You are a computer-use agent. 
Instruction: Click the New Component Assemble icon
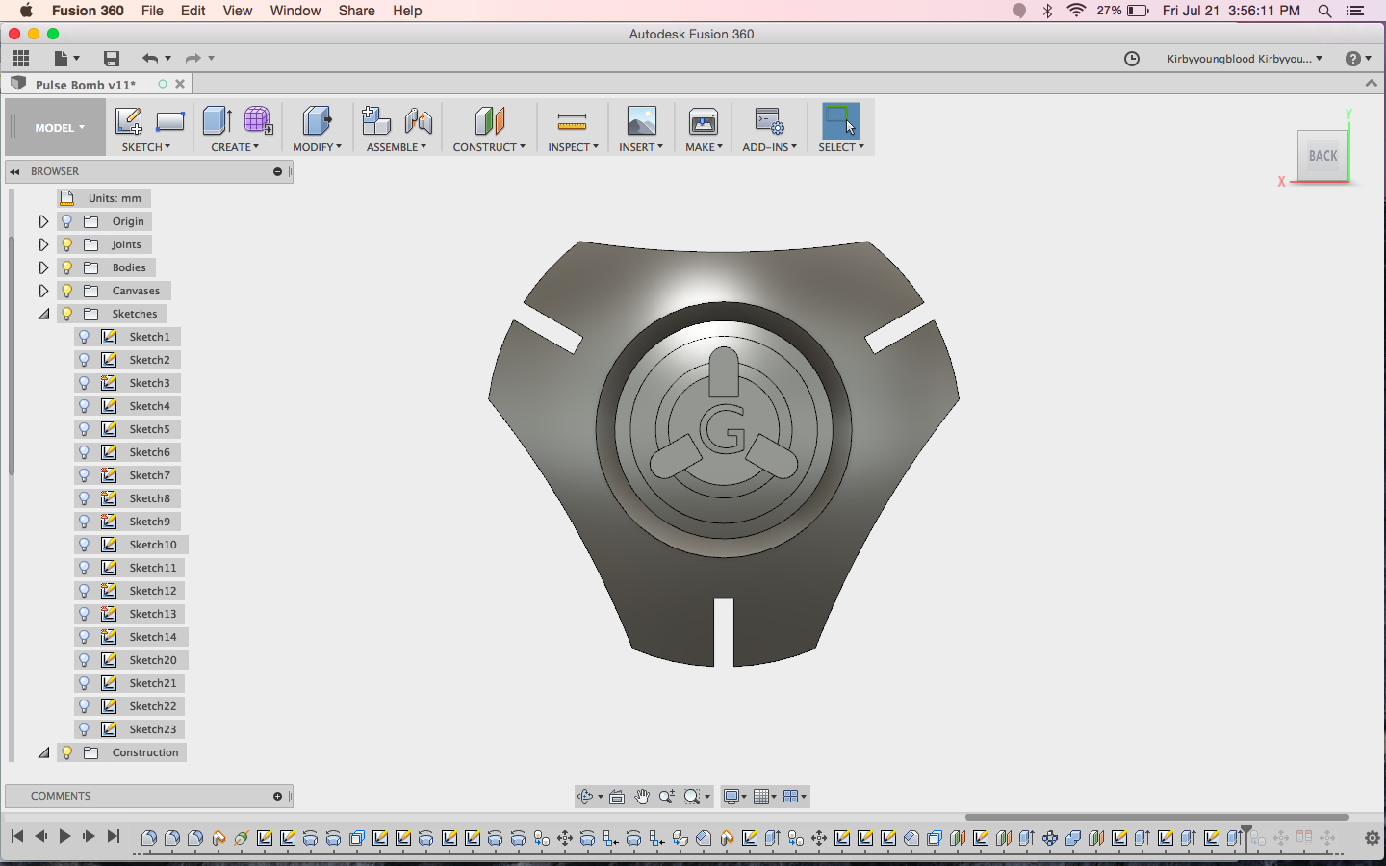[x=375, y=121]
